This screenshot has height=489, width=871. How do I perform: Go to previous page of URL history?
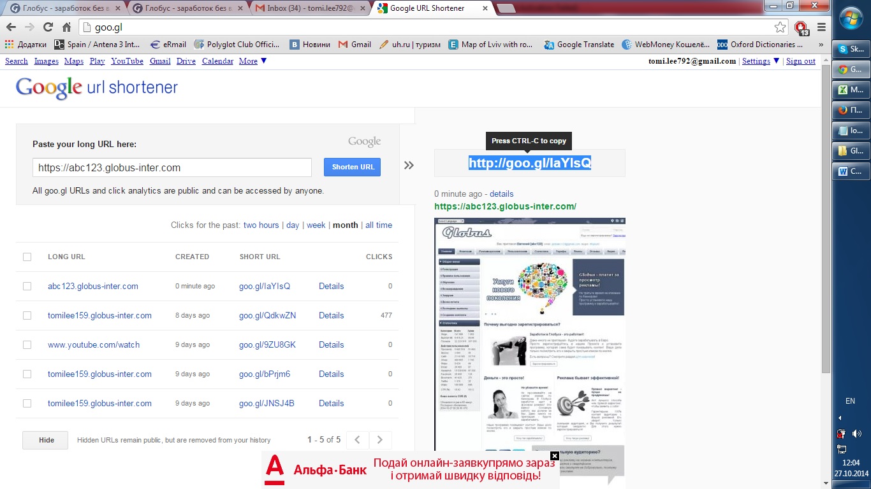[358, 439]
